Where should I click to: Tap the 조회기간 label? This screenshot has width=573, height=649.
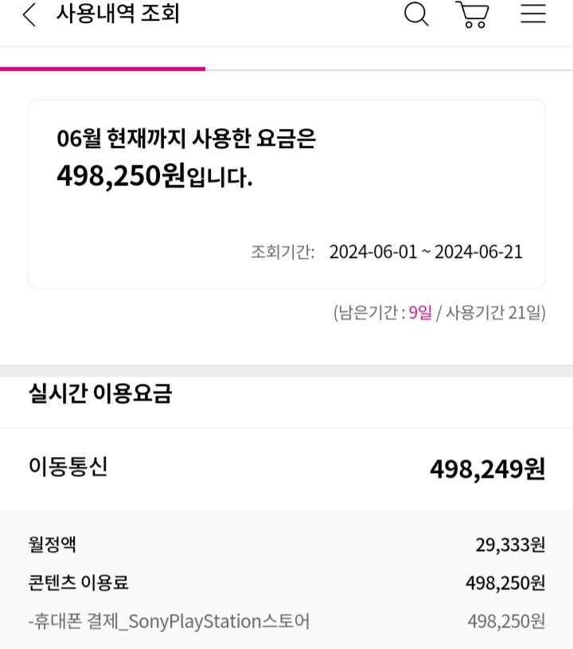coord(283,252)
